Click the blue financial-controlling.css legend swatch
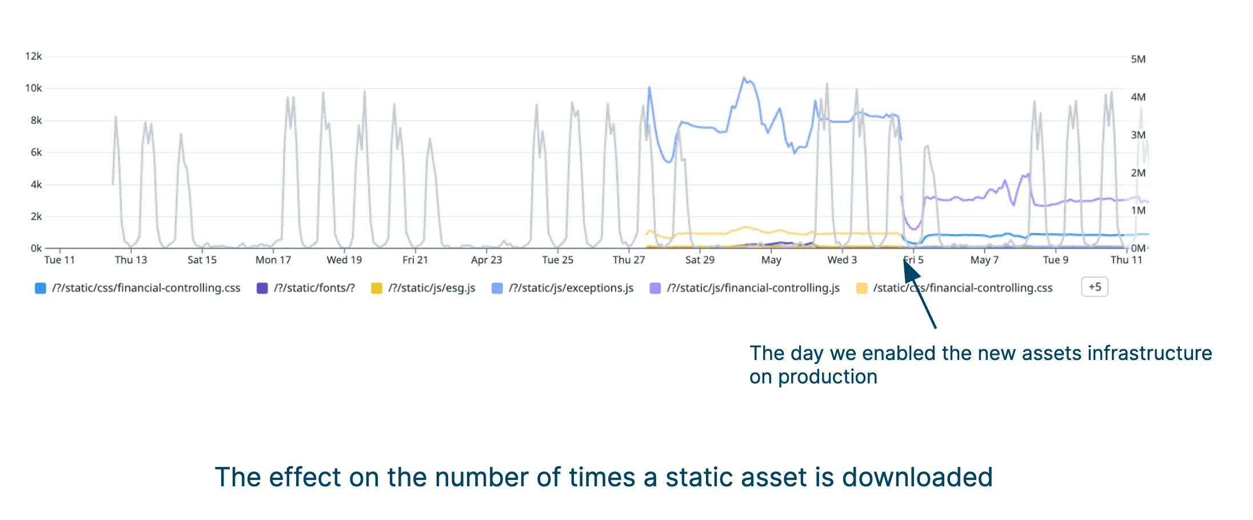 coord(40,289)
